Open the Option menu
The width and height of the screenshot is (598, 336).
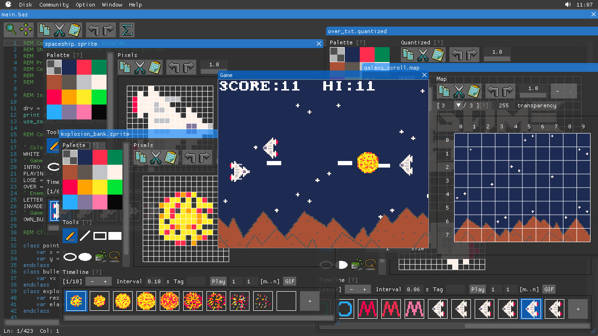click(85, 5)
